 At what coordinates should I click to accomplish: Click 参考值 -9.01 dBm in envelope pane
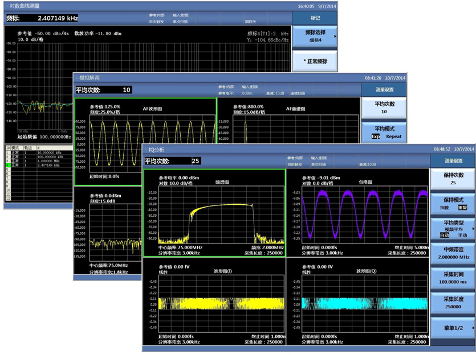(x=321, y=178)
